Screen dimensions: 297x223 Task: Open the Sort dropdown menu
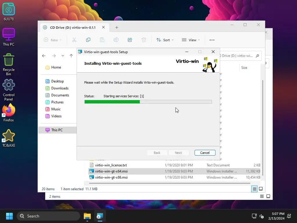click(x=165, y=40)
